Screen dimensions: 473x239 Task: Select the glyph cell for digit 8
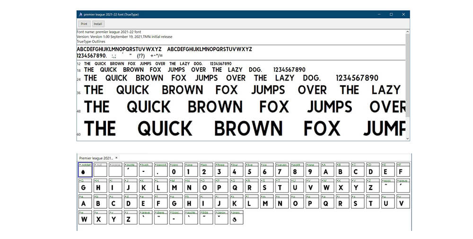[x=297, y=170]
